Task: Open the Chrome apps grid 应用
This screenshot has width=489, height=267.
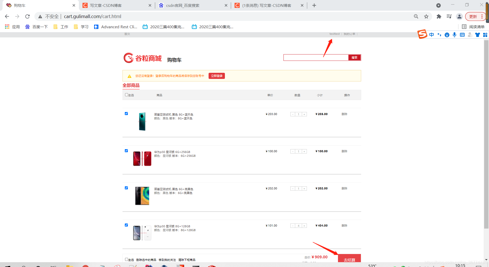Action: point(12,27)
